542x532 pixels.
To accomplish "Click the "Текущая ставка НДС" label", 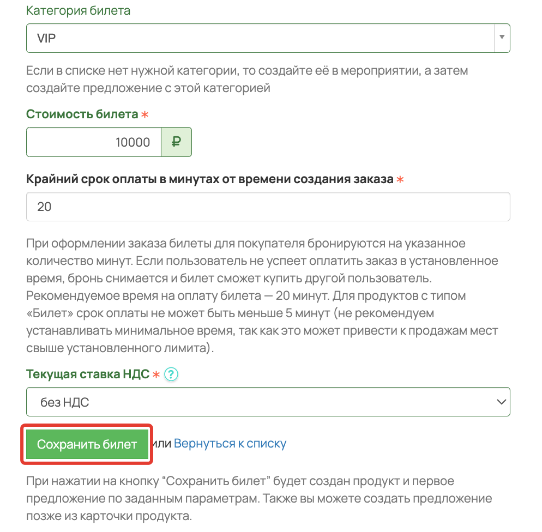I will click(88, 374).
